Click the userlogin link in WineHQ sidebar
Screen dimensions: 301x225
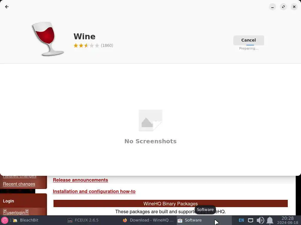[16, 212]
